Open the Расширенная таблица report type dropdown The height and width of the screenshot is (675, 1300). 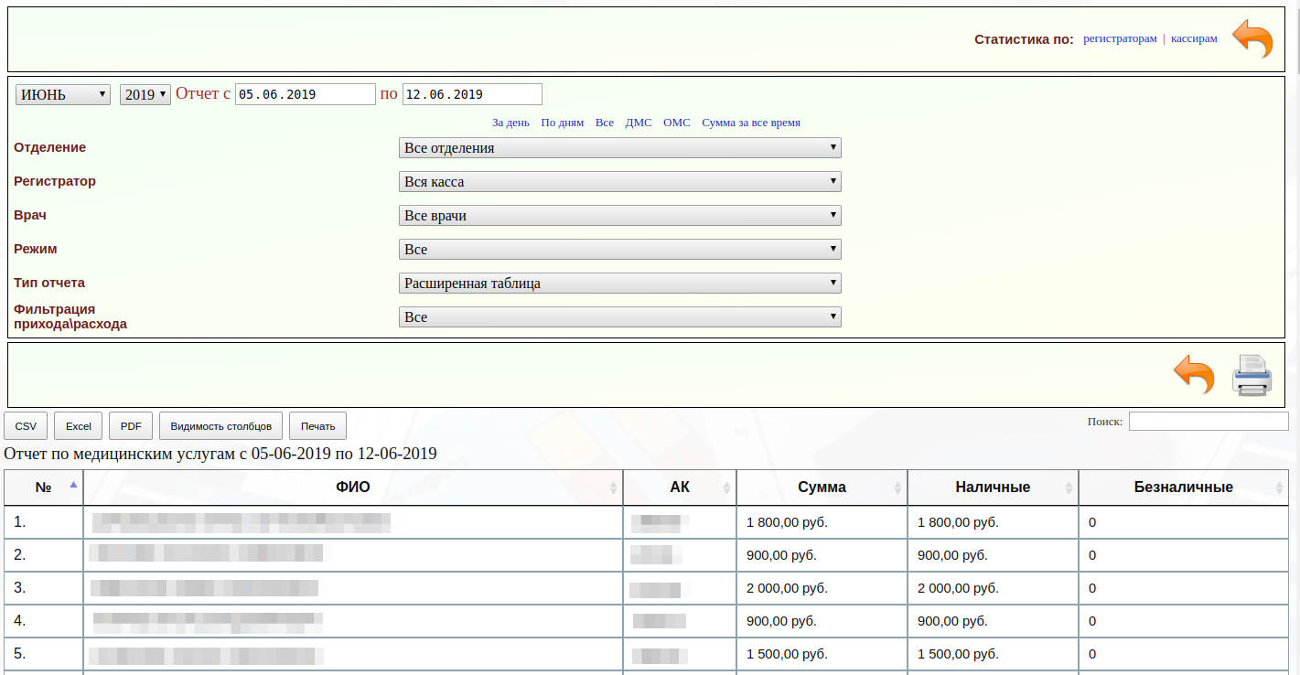[619, 284]
